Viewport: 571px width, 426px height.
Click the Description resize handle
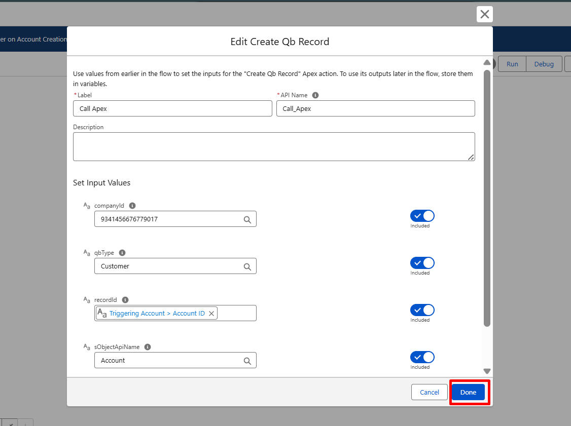[471, 157]
